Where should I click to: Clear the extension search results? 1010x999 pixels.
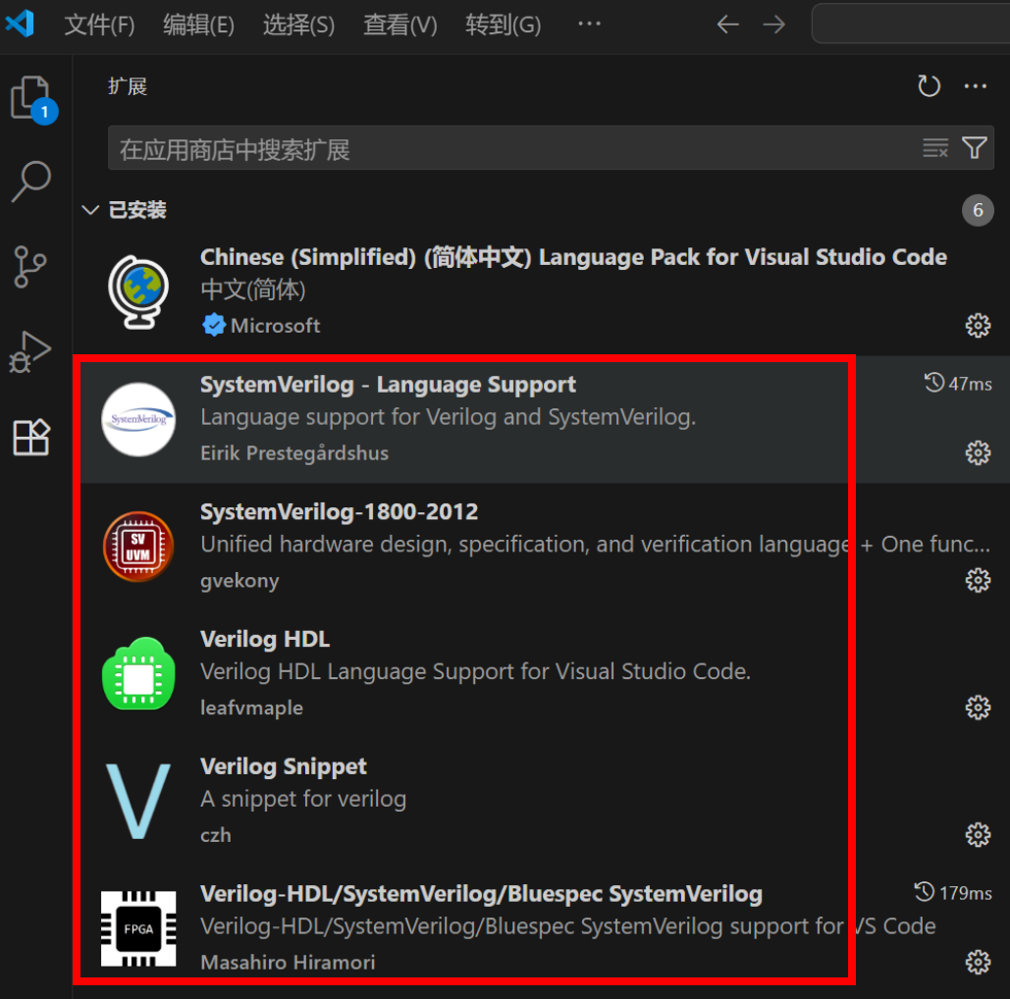935,148
